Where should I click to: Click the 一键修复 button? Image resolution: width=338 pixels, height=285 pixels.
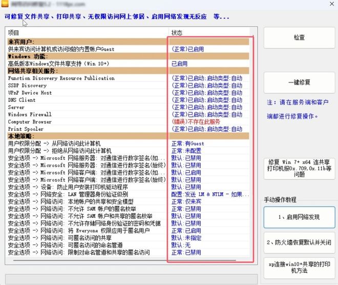pos(299,83)
